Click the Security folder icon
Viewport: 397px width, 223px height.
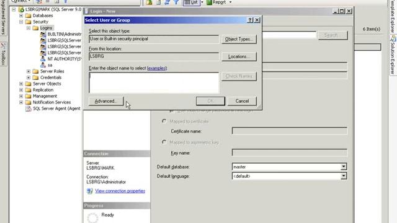(29, 22)
